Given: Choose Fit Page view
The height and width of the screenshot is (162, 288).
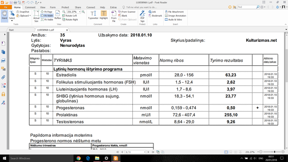Looking at the screenshot, I should pyautogui.click(x=47, y=12).
